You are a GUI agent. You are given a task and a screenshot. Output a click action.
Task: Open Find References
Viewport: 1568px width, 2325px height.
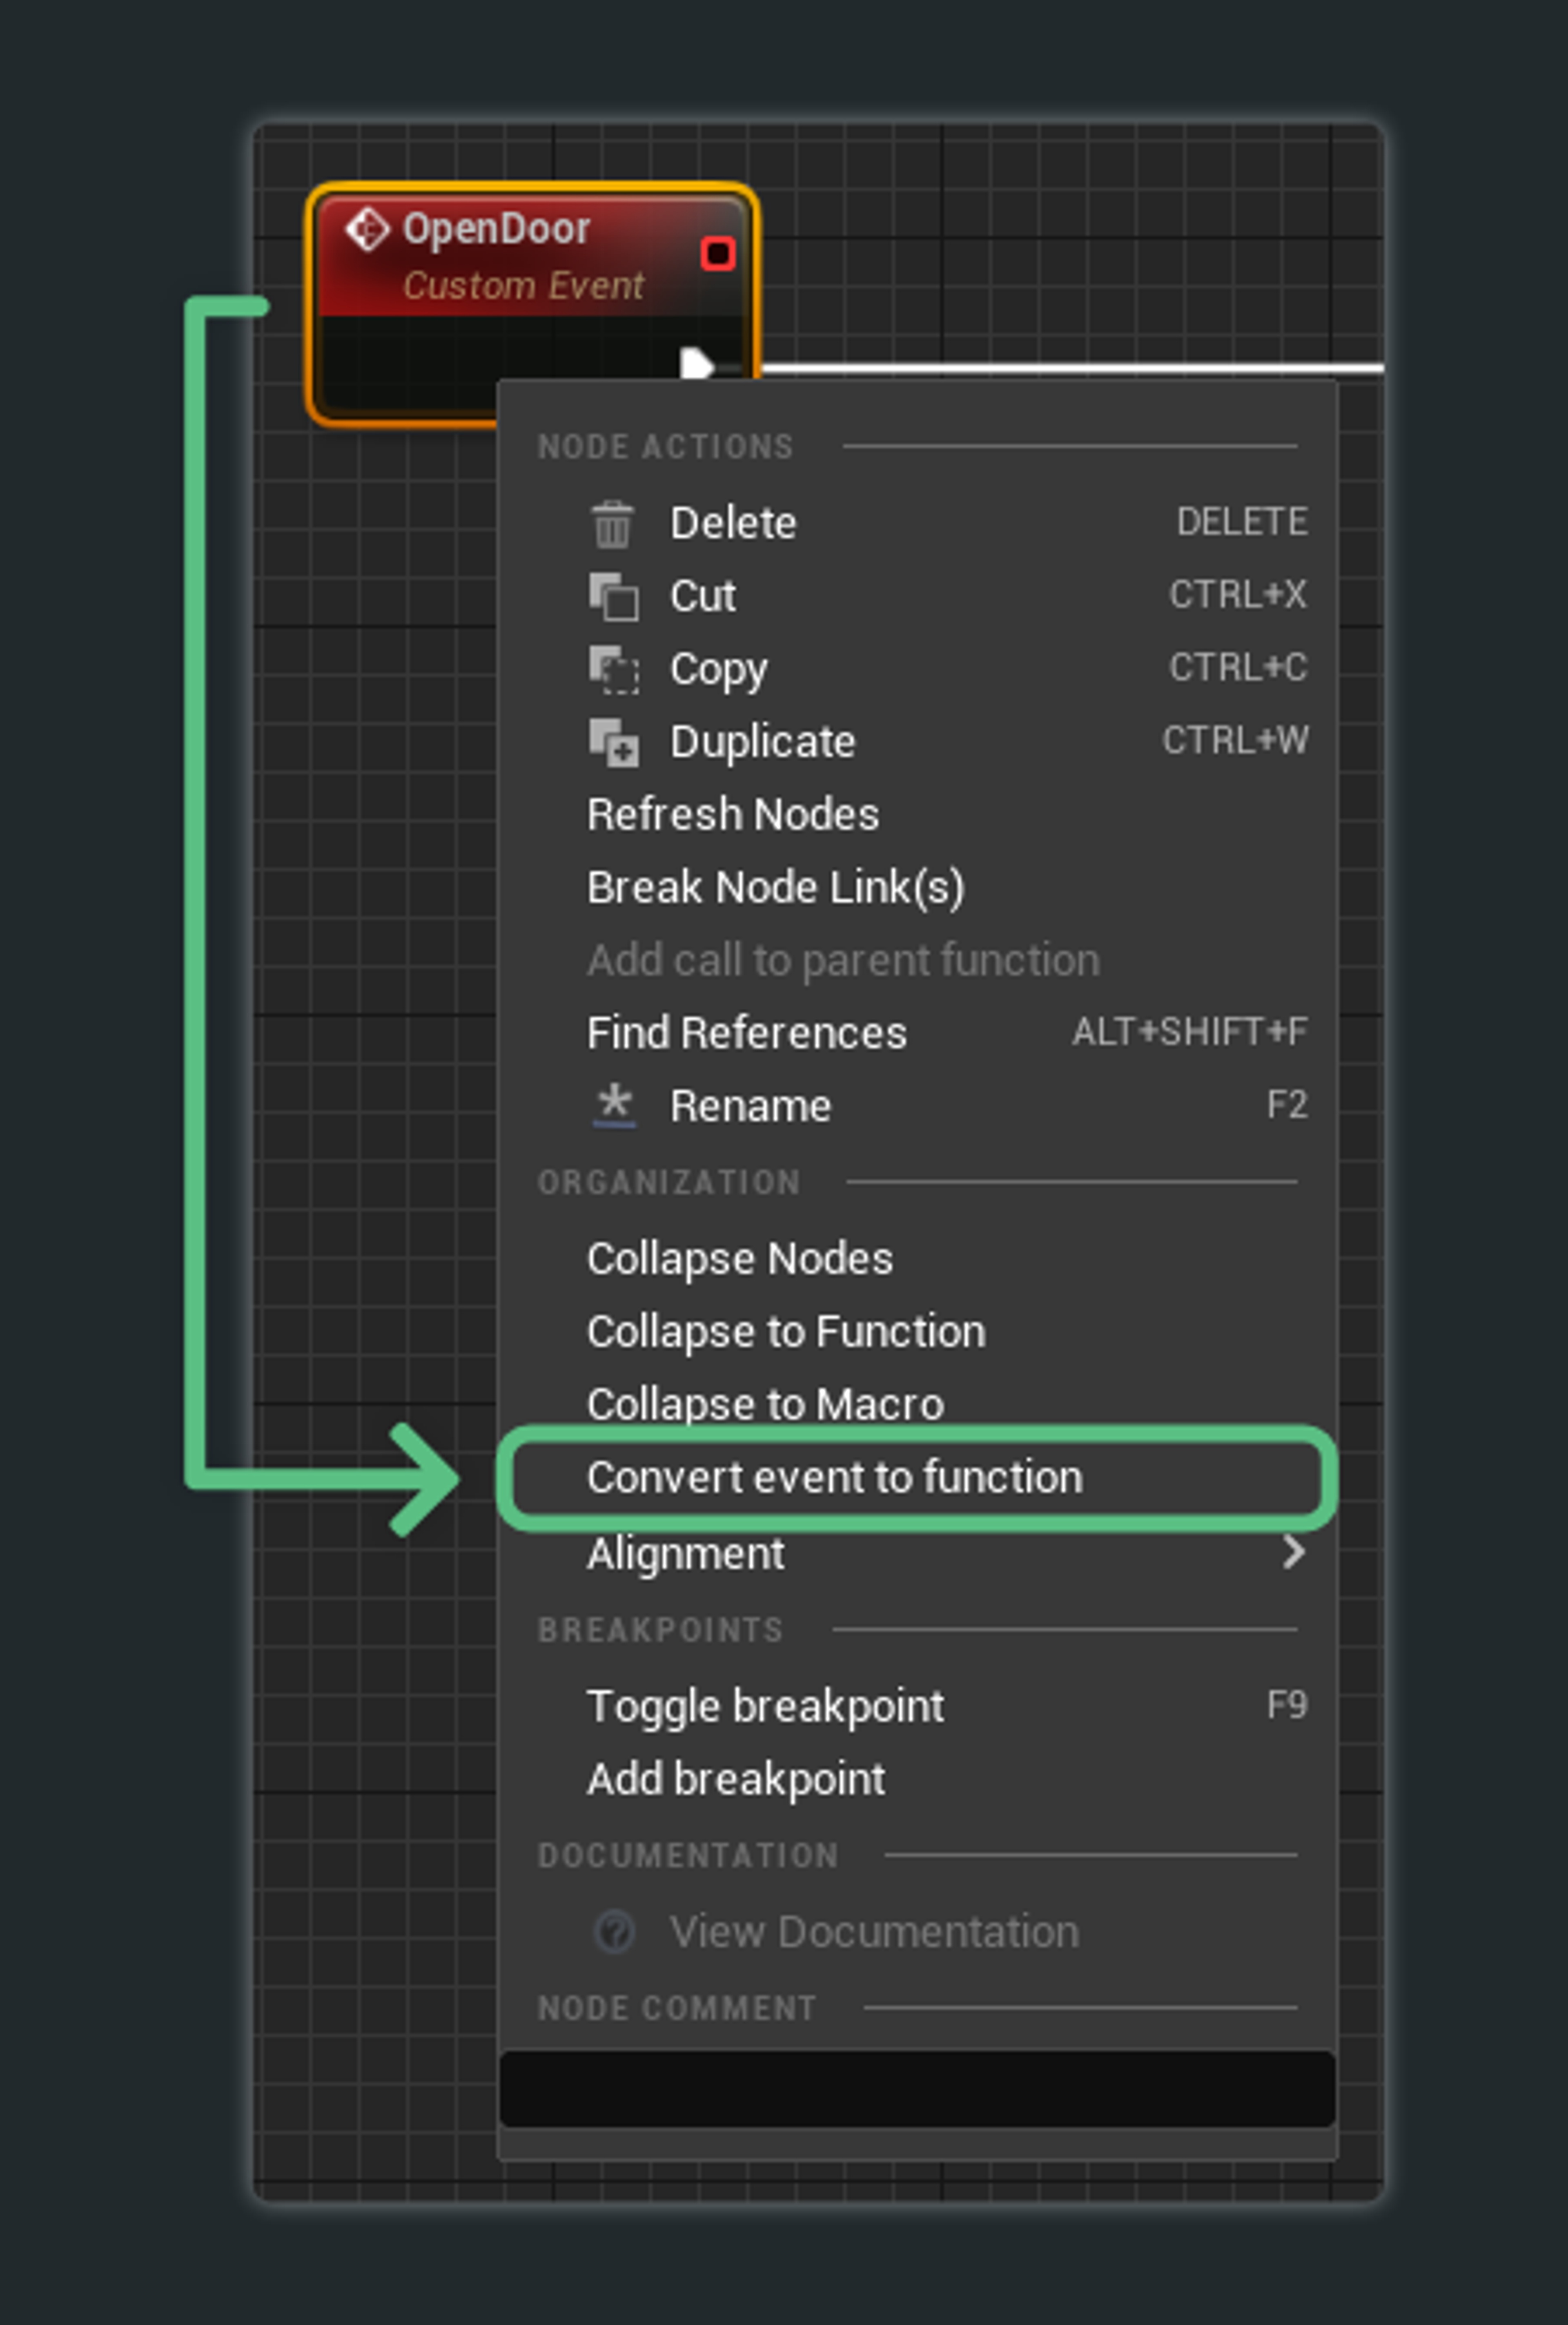click(746, 1033)
